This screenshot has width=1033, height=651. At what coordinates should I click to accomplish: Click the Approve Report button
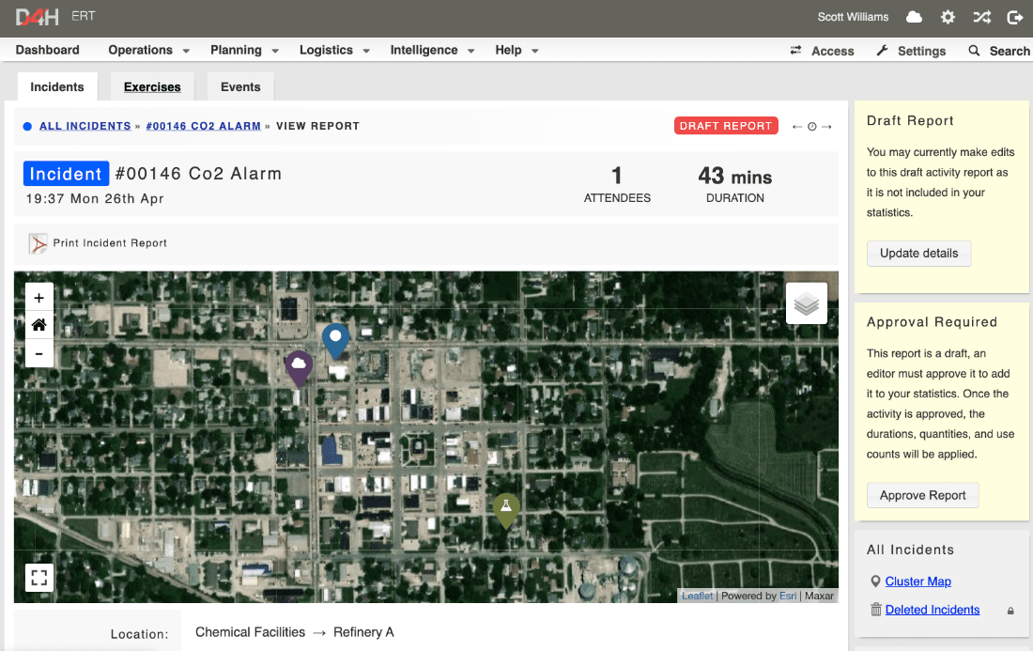click(922, 495)
